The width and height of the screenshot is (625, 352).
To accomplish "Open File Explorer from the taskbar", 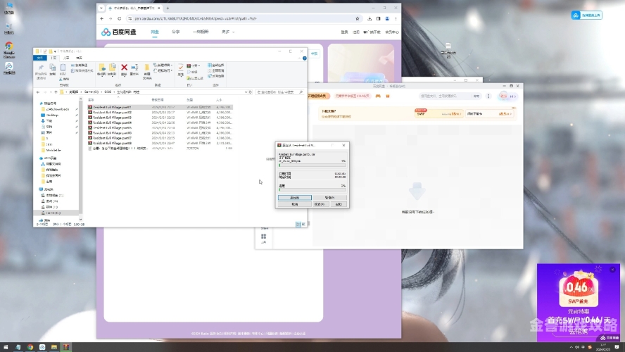I will [x=53, y=347].
